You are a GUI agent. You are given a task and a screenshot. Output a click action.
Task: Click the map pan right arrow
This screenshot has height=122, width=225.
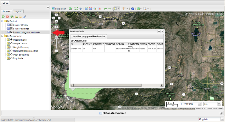pyautogui.click(x=59, y=18)
